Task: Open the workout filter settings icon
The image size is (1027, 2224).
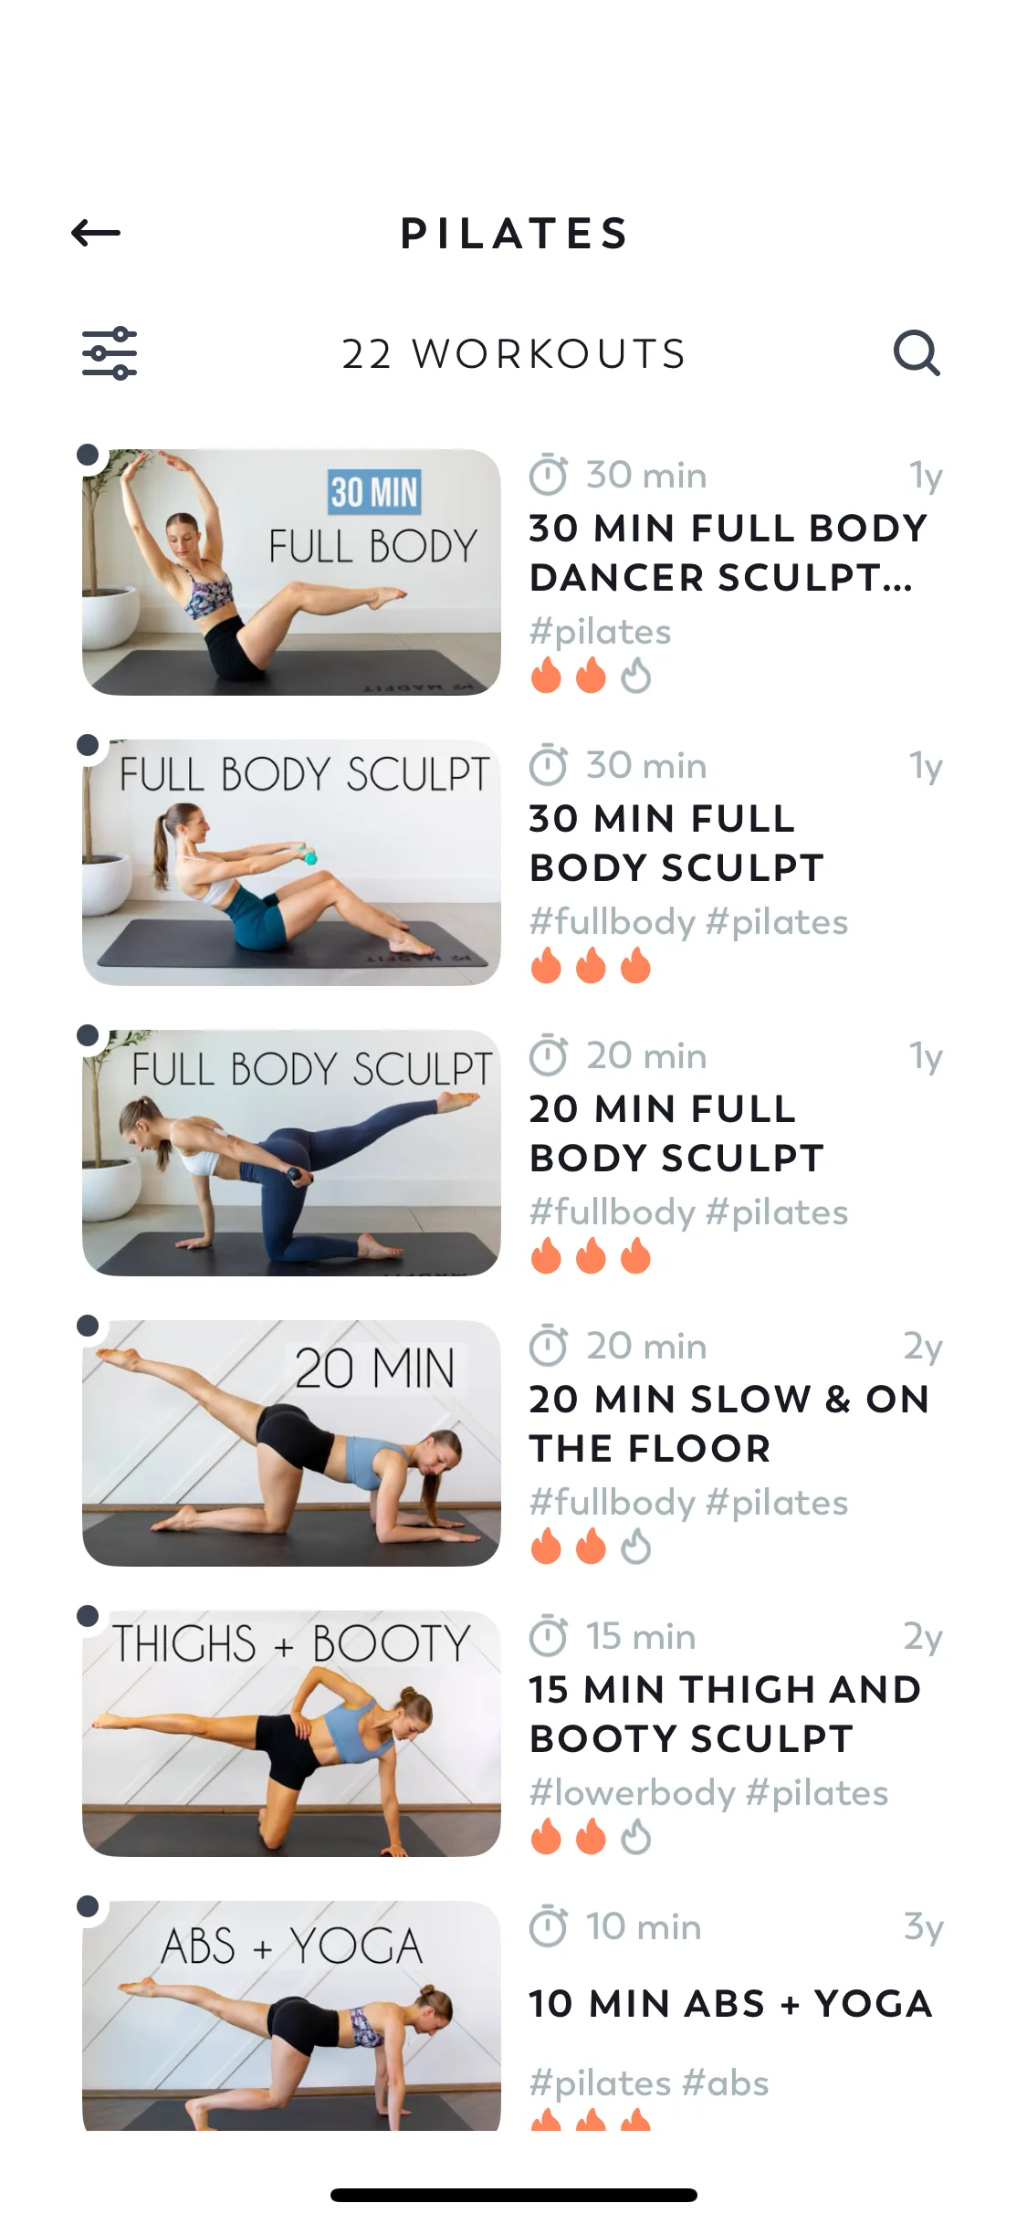Action: [110, 353]
